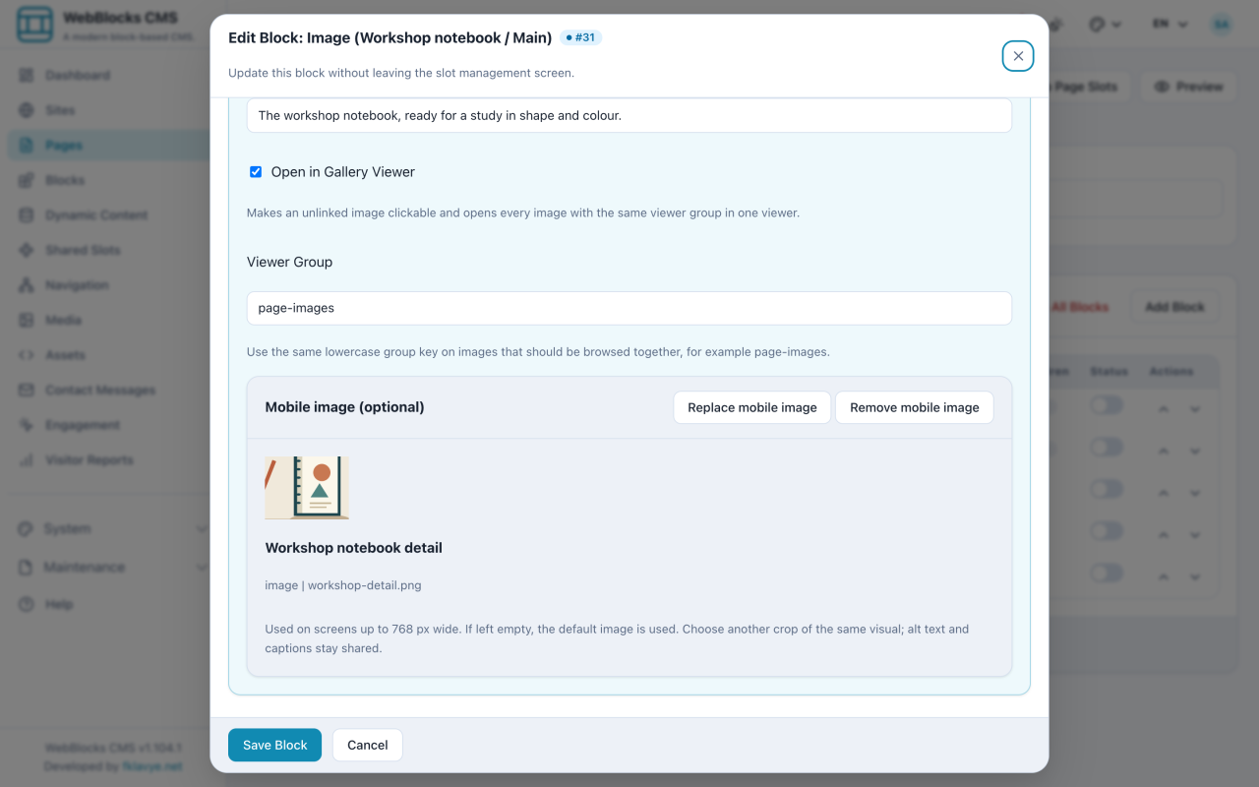The height and width of the screenshot is (787, 1259).
Task: Click the #31 block ID badge
Action: (x=580, y=37)
